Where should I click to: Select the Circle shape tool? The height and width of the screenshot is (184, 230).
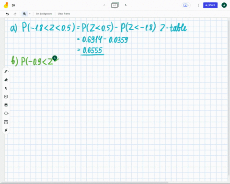[6, 114]
